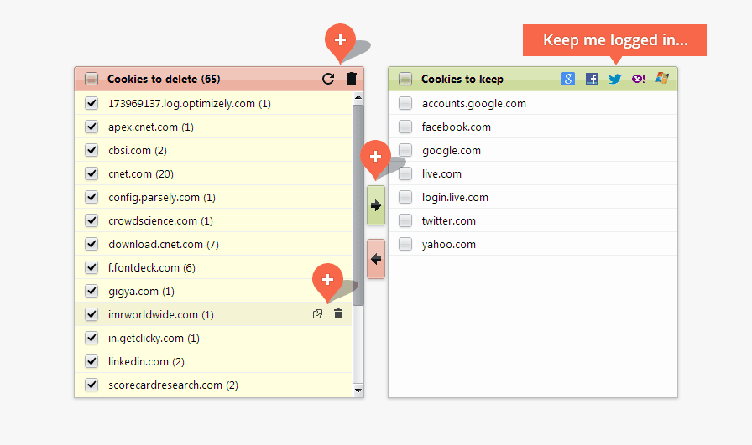Click the Google icon in Cookies to keep header
This screenshot has height=445, width=752.
(568, 79)
